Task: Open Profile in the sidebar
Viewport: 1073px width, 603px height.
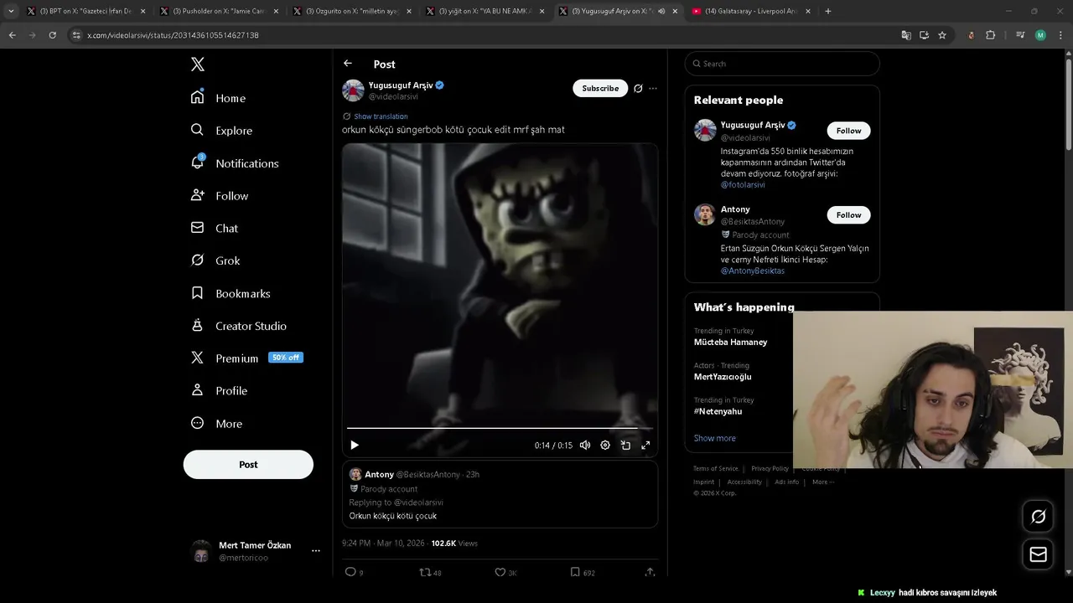Action: [219, 390]
